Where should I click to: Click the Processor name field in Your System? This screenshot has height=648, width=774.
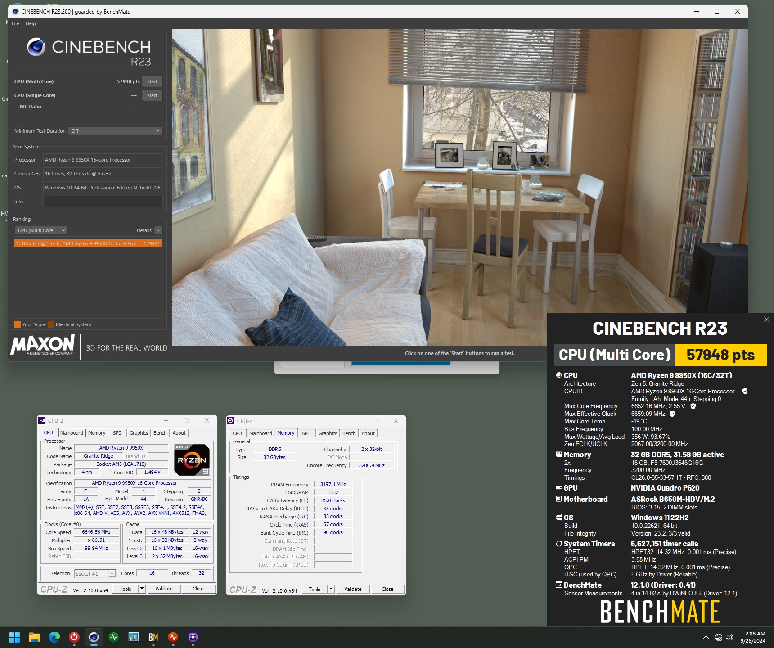(103, 160)
